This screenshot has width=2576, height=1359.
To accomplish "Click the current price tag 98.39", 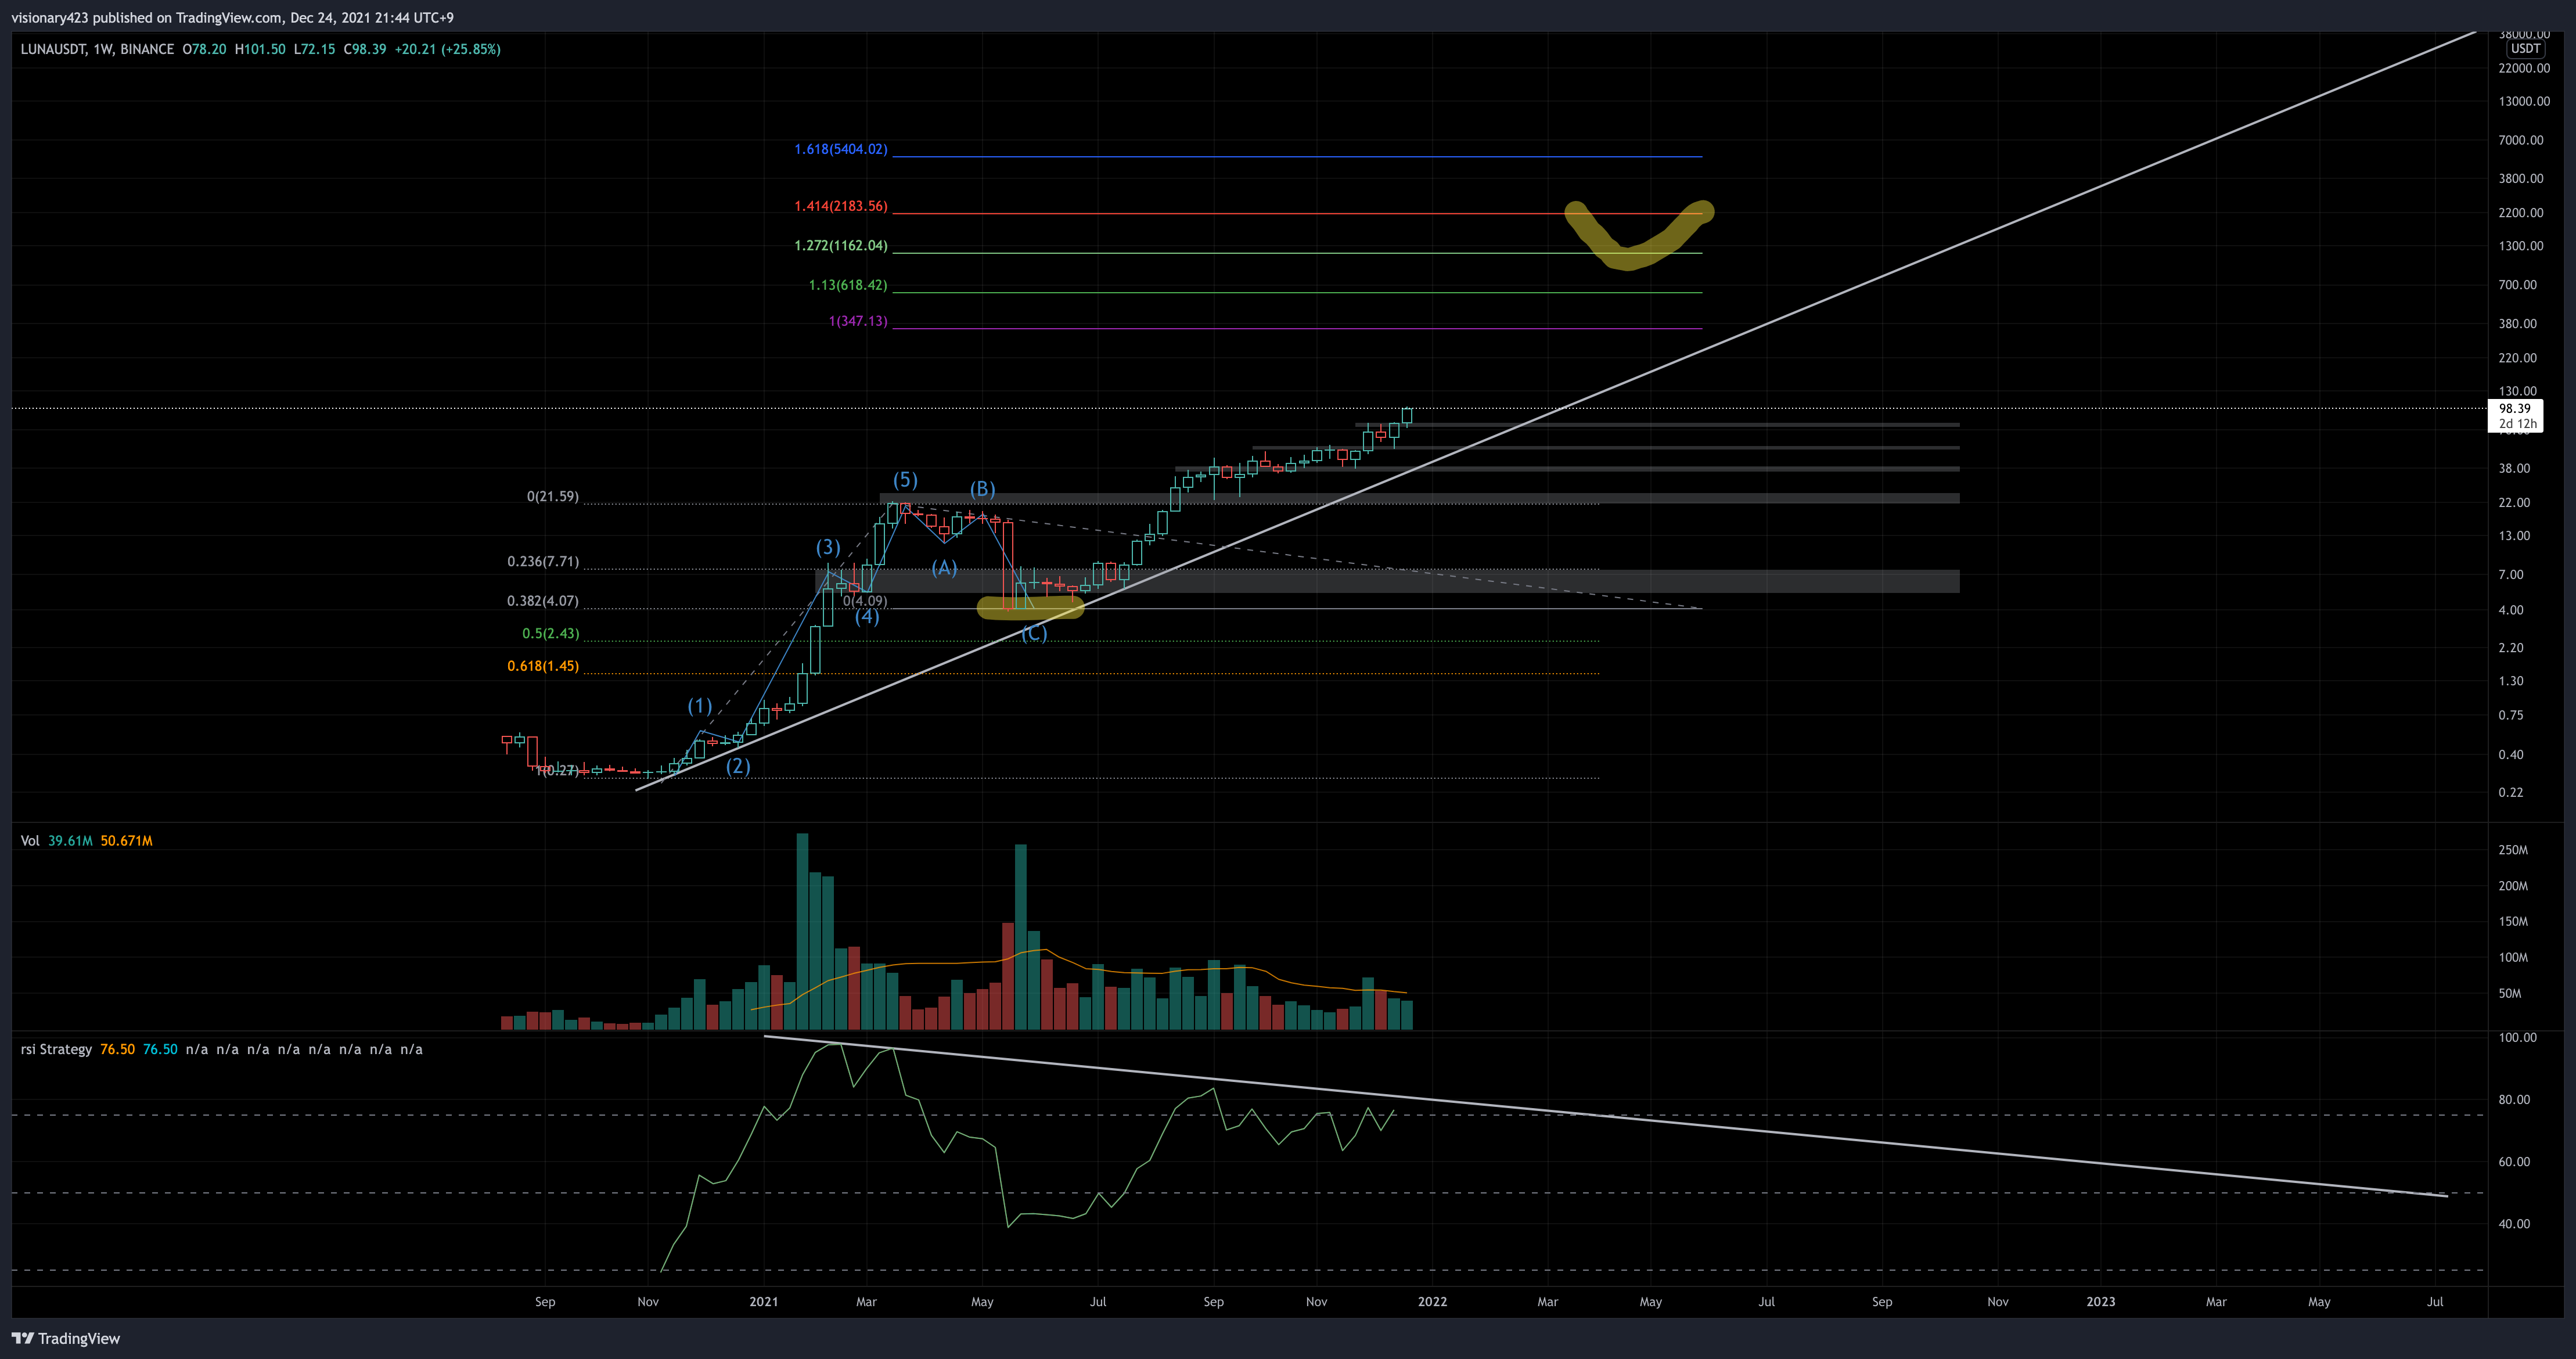I will (2514, 408).
